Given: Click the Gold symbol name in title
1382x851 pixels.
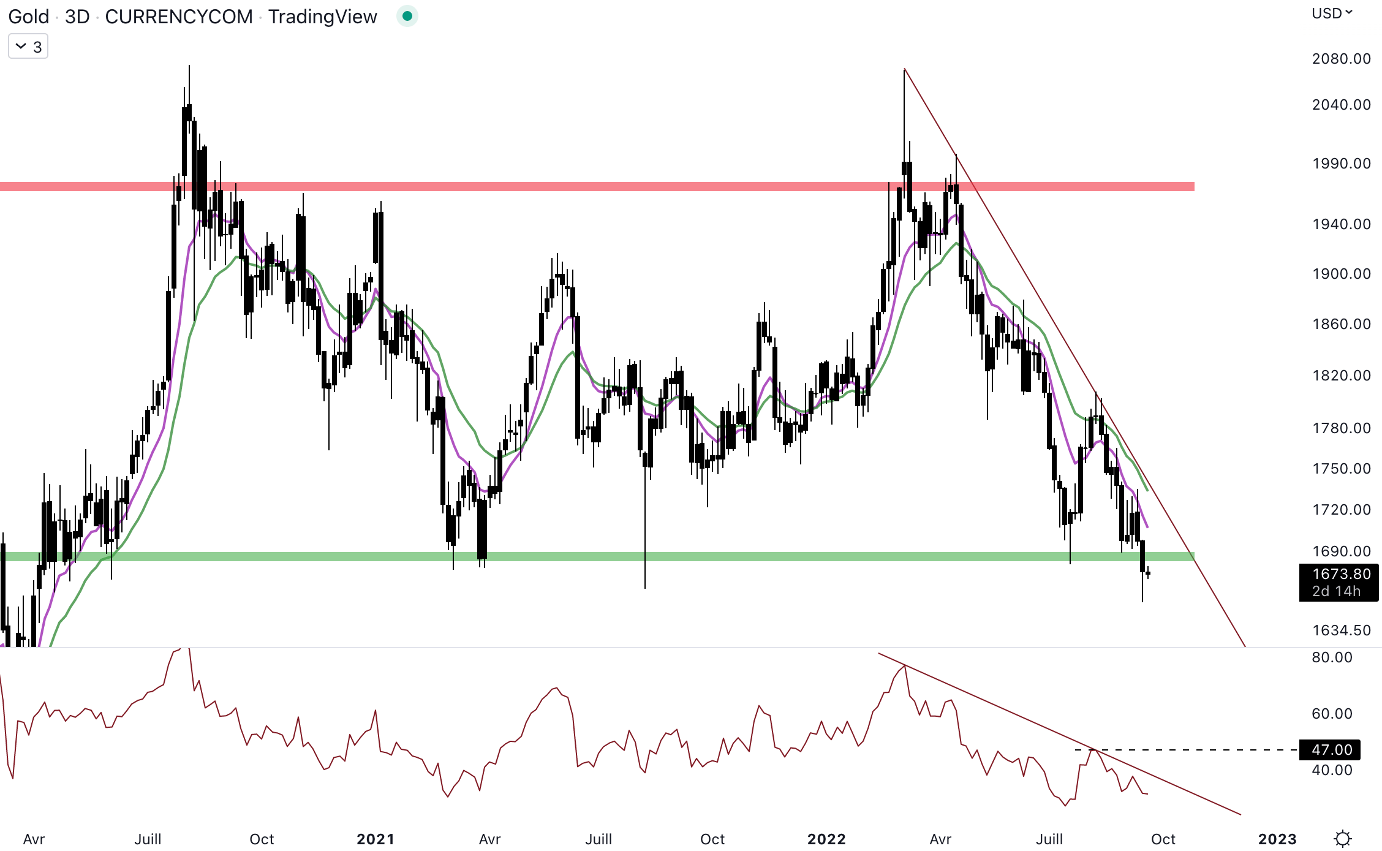Looking at the screenshot, I should [28, 17].
